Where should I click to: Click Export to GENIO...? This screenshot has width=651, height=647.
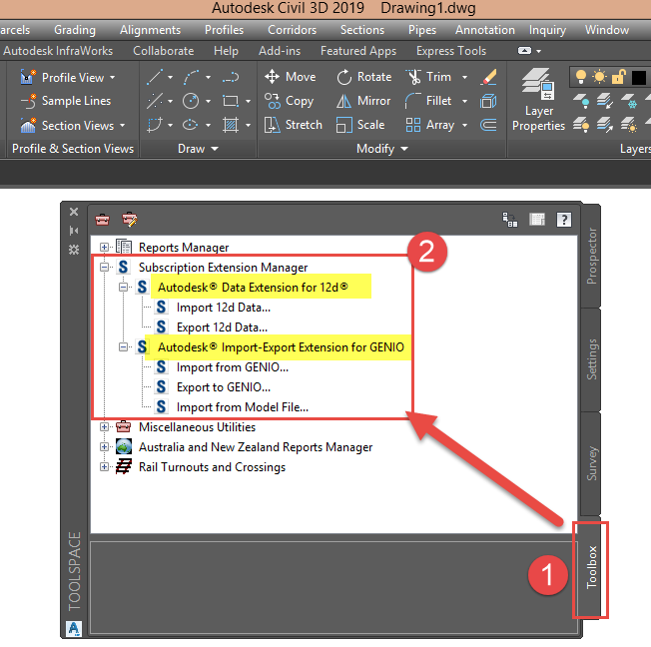(224, 387)
